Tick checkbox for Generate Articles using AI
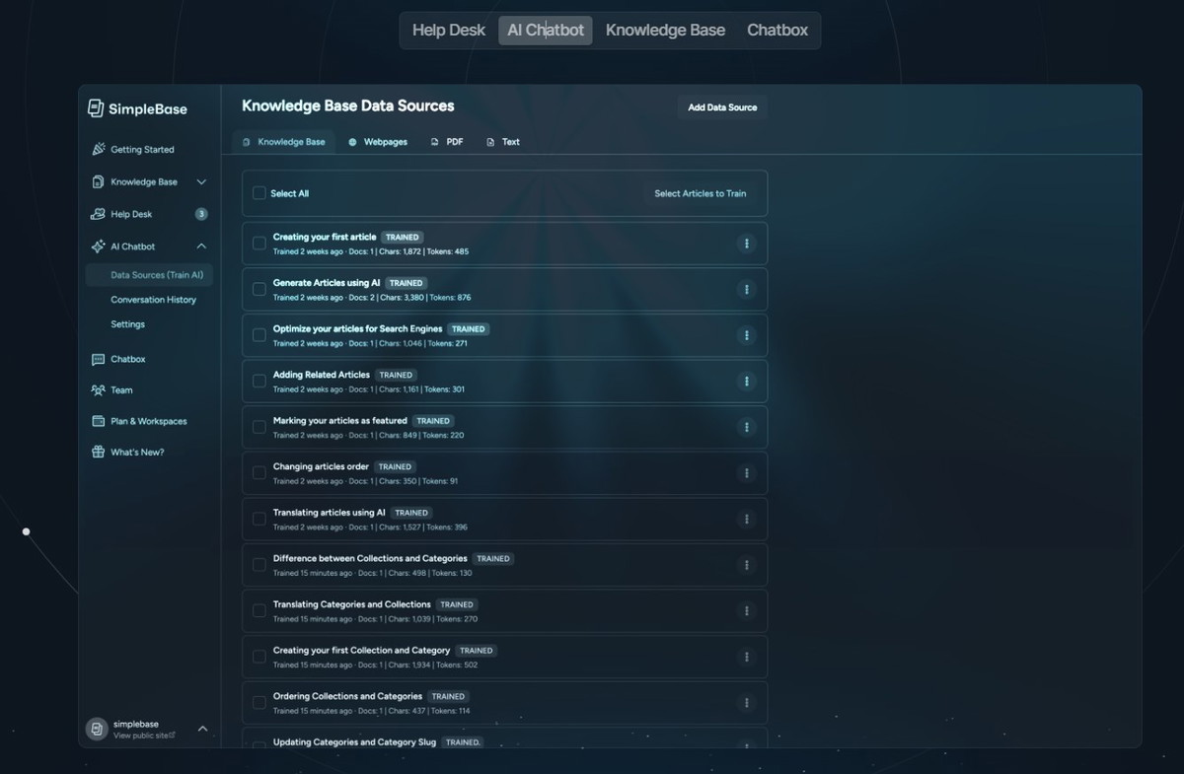The width and height of the screenshot is (1184, 774). 259,290
